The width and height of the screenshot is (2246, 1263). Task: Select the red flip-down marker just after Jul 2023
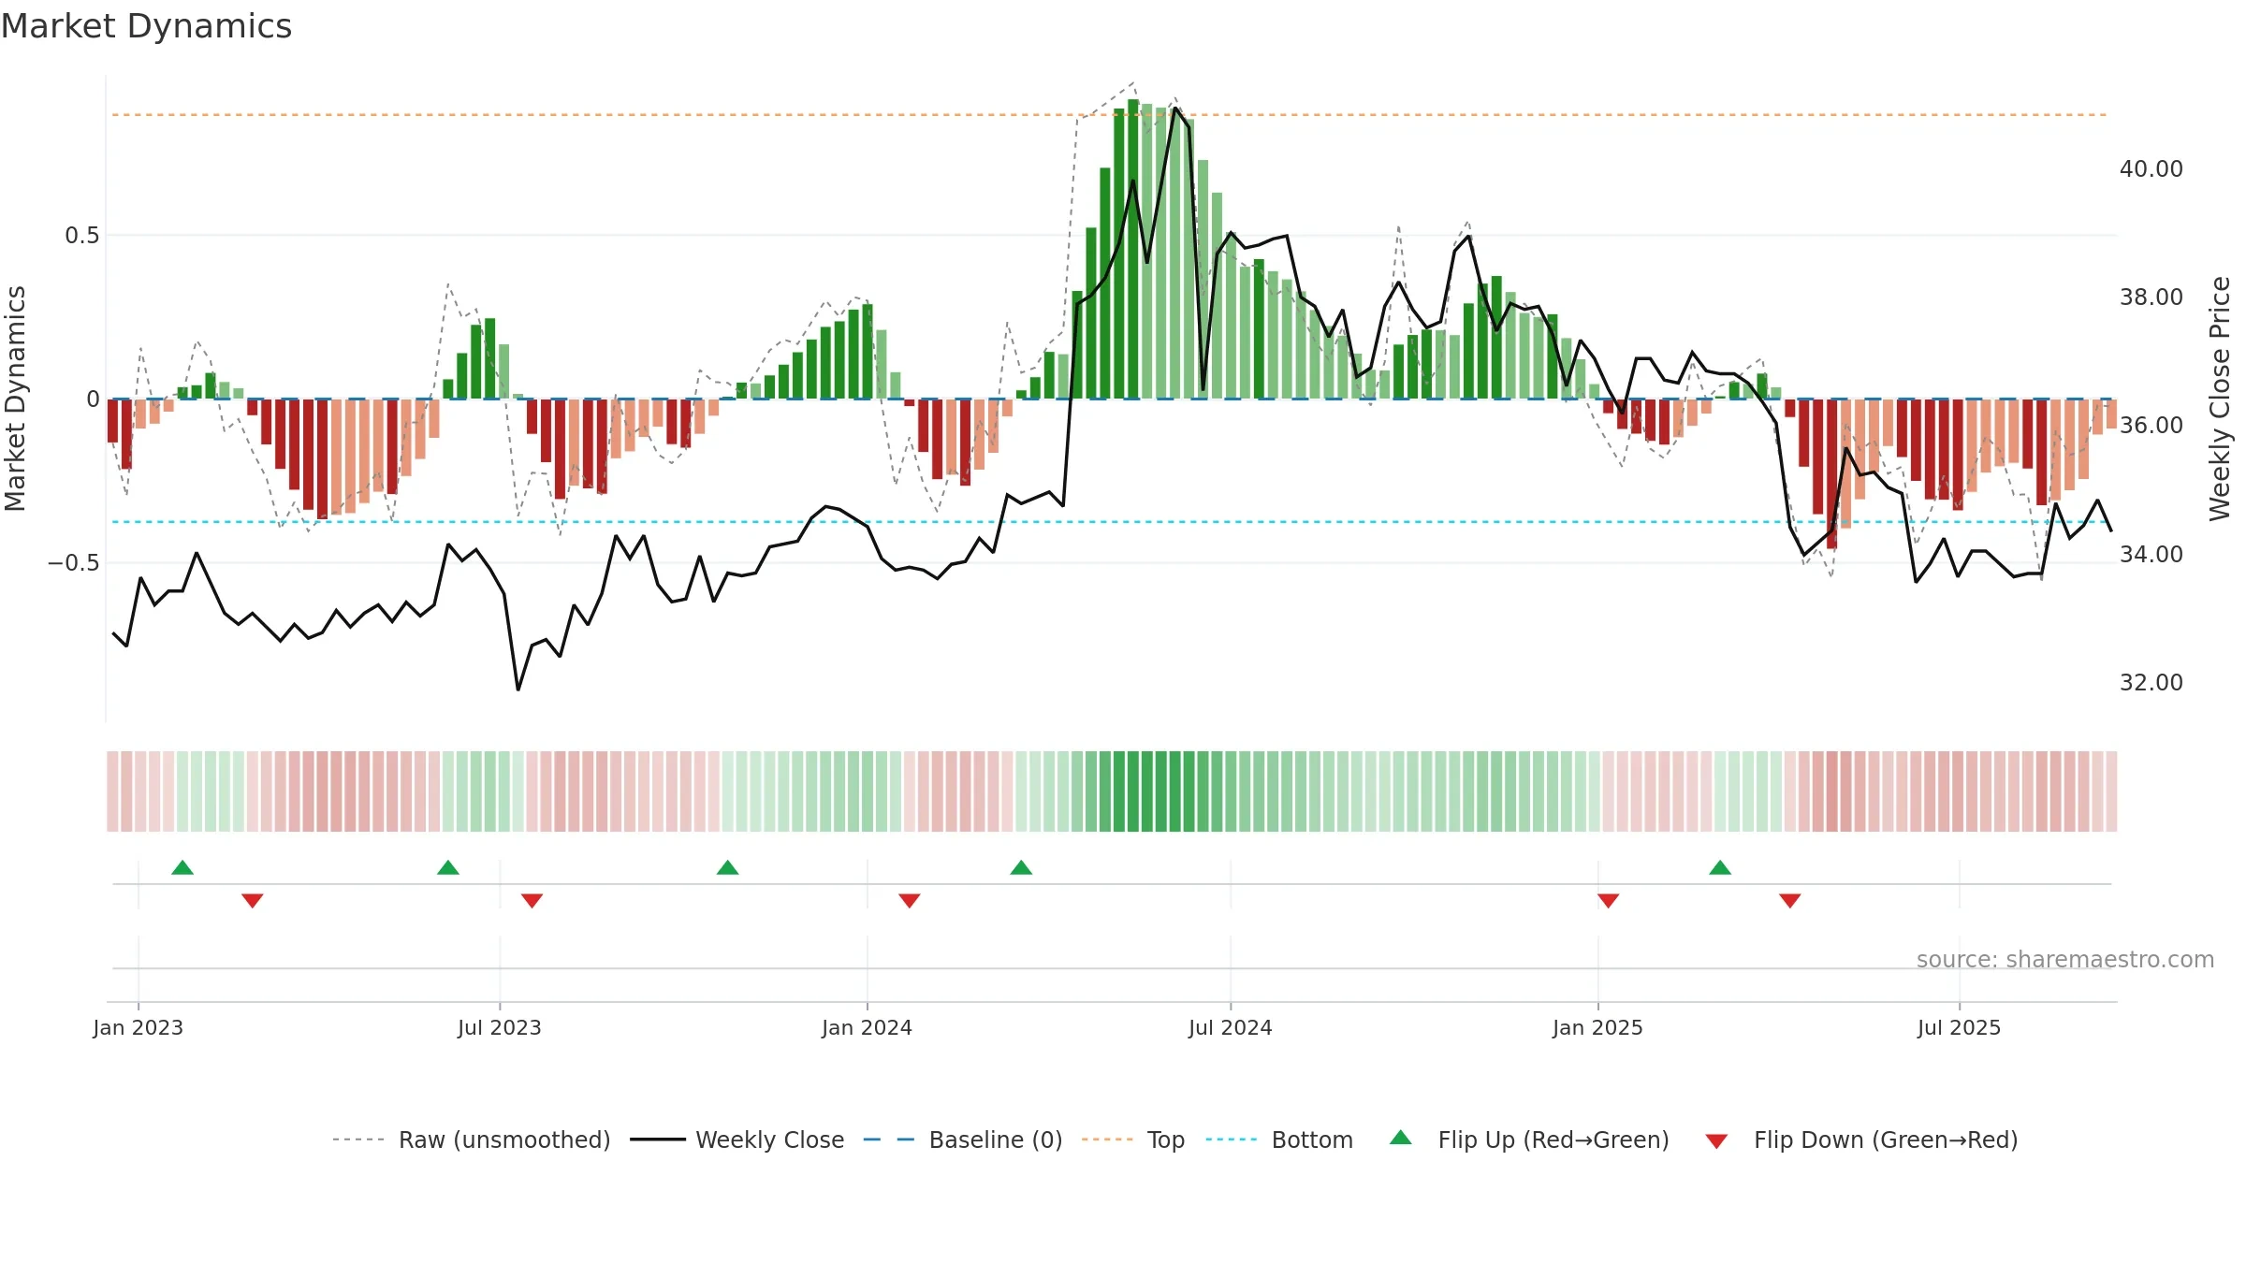pos(532,901)
